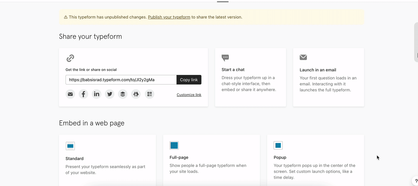
Task: Click the Launch in an email envelope icon
Action: (x=303, y=57)
